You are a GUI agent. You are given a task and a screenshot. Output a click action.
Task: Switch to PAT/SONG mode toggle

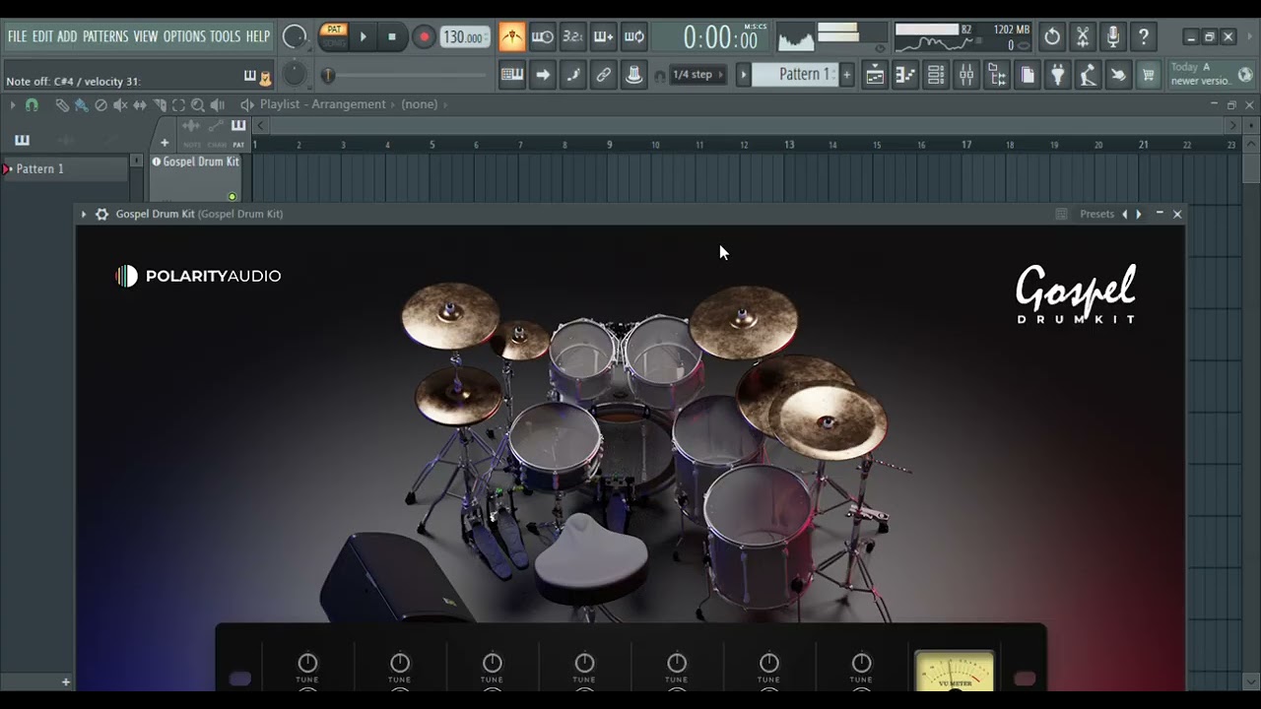click(x=334, y=36)
